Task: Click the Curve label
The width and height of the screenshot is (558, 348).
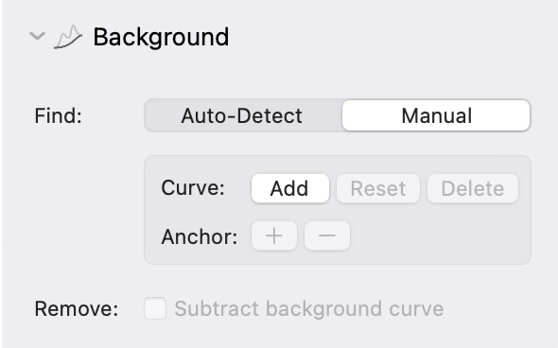Action: (193, 187)
